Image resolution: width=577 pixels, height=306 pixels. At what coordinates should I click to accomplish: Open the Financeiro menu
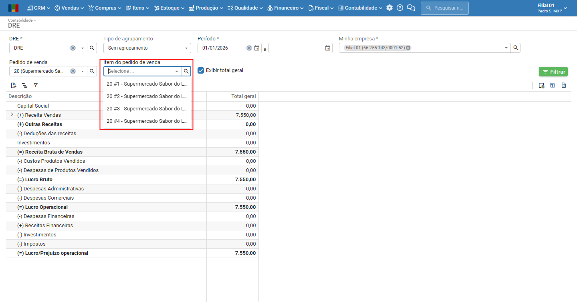tap(285, 8)
